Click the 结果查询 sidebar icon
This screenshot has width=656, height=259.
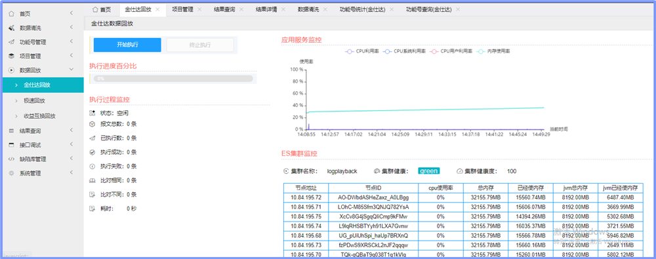click(x=12, y=131)
